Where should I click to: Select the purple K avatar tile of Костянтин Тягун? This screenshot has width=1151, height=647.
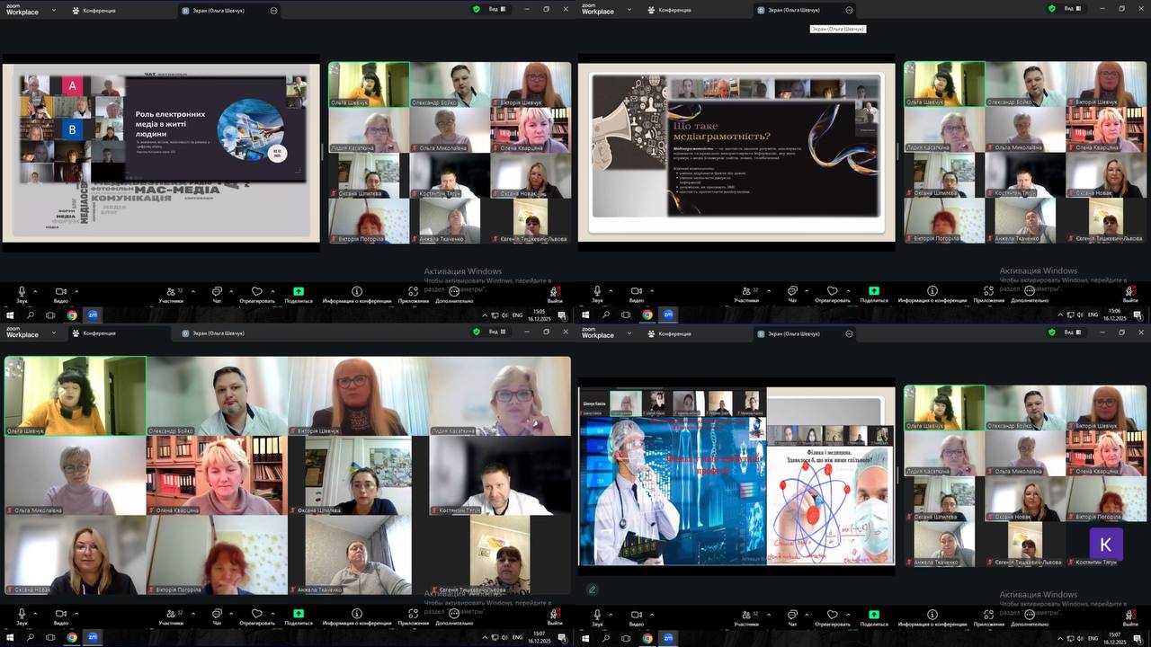1105,545
